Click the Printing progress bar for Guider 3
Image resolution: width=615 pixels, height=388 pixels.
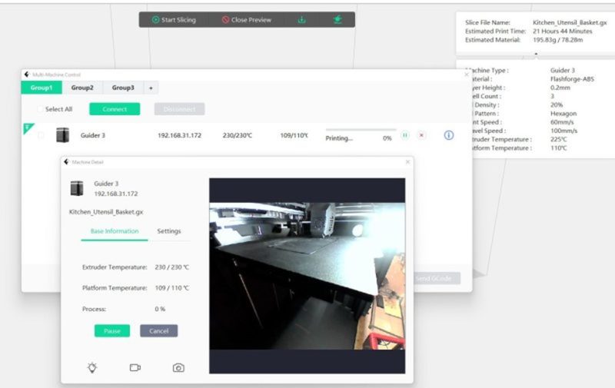pyautogui.click(x=361, y=130)
